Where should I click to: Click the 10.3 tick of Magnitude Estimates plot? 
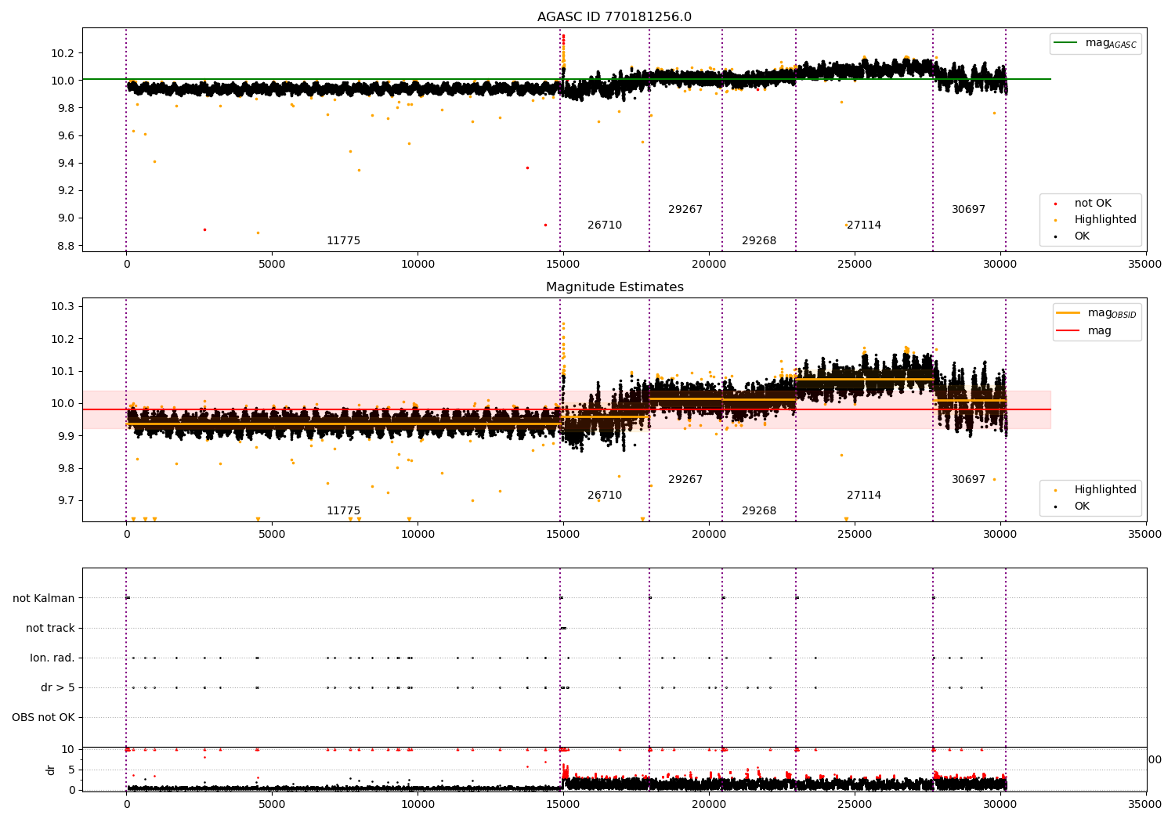63,306
